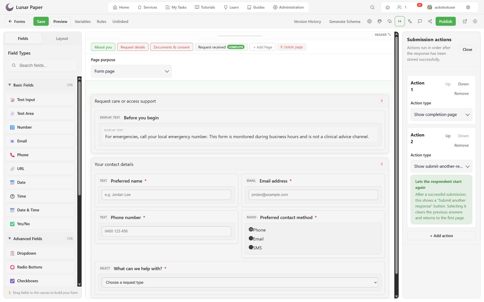Screen dimensions: 484x302
Task: Select the Email radio option
Action: tap(251, 238)
